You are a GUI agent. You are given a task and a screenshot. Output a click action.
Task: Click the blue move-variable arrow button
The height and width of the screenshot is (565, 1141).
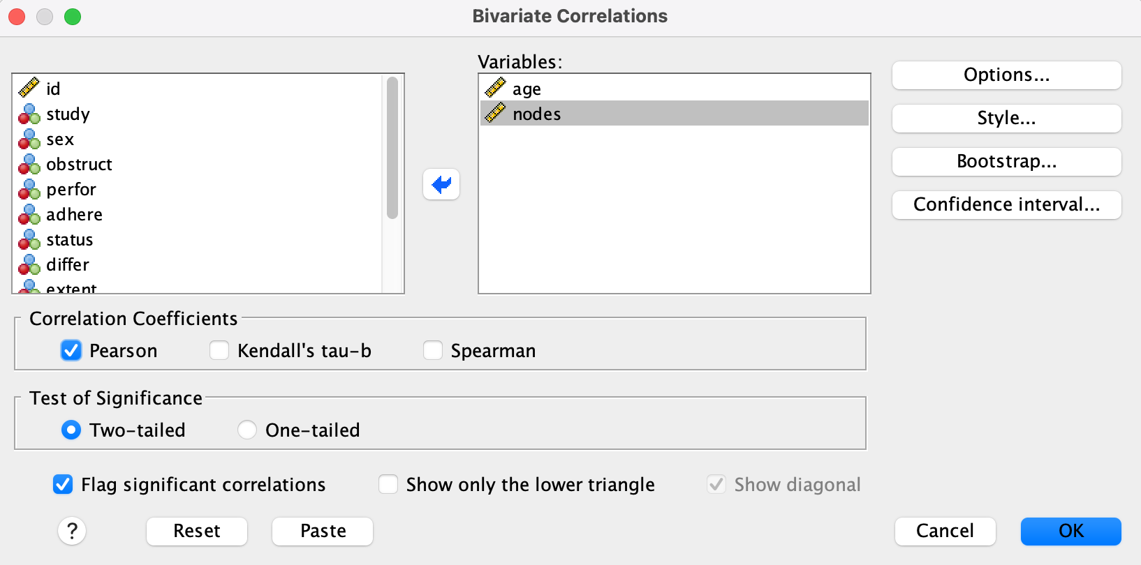pyautogui.click(x=441, y=184)
